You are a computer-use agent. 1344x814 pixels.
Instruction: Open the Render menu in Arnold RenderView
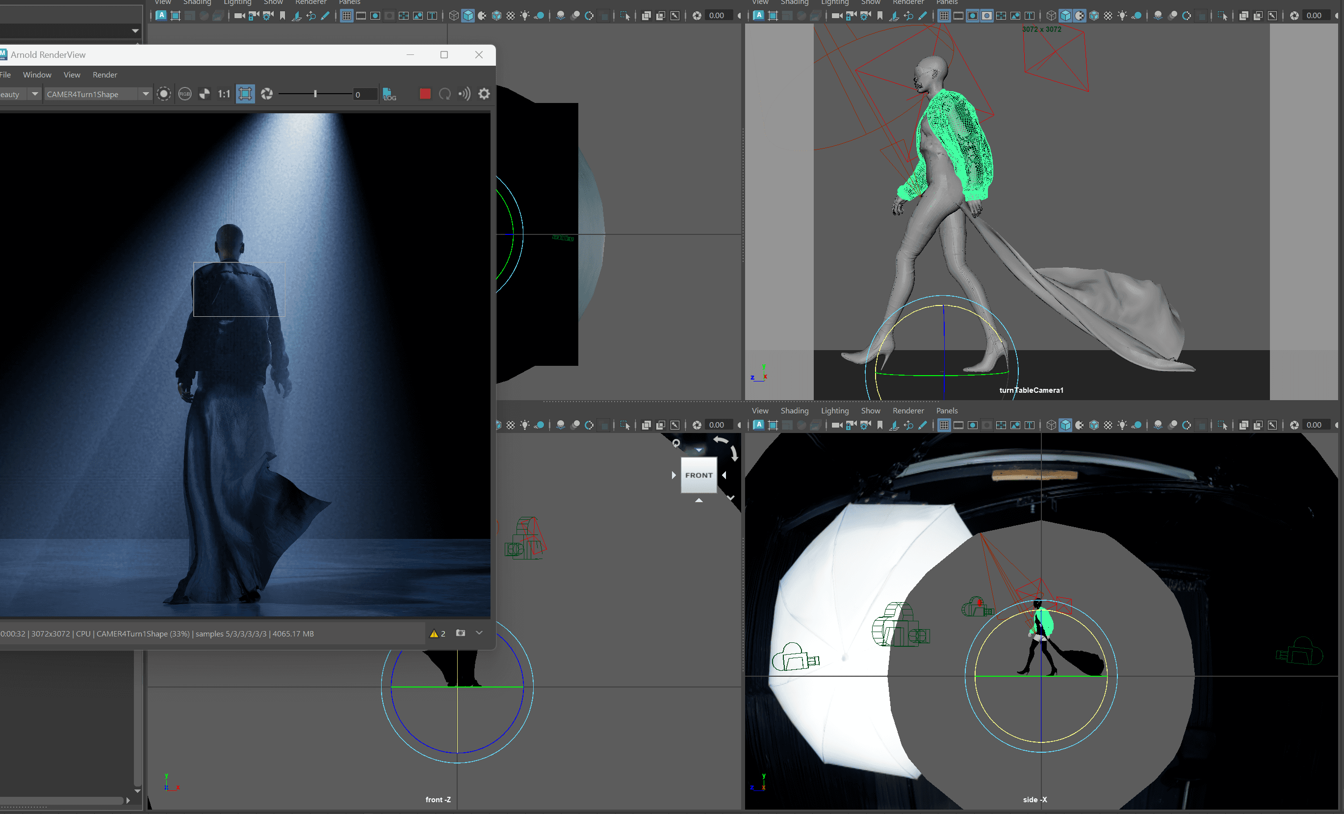105,75
